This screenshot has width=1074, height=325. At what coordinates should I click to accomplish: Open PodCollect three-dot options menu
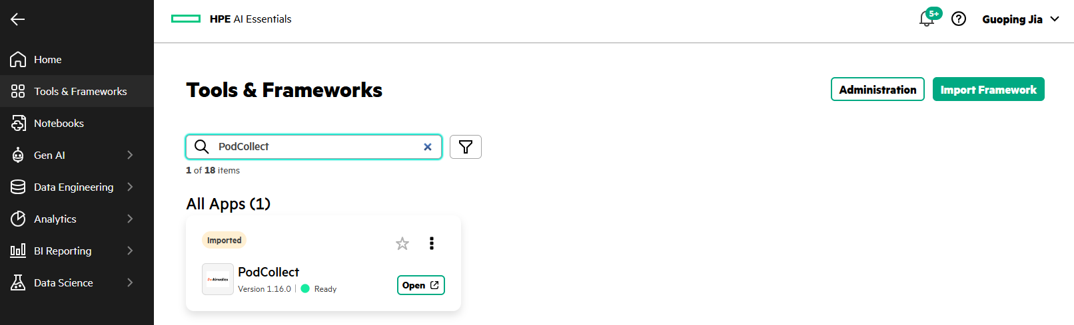pyautogui.click(x=432, y=243)
